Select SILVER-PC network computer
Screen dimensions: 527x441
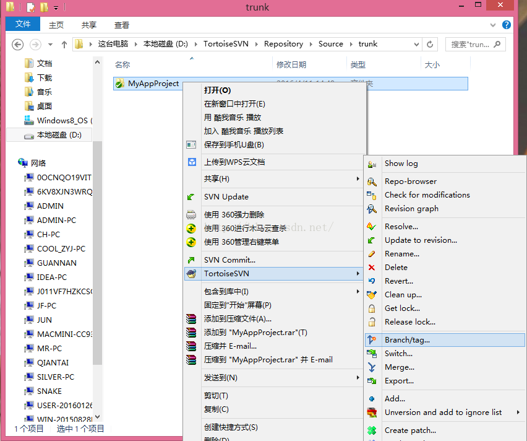56,377
